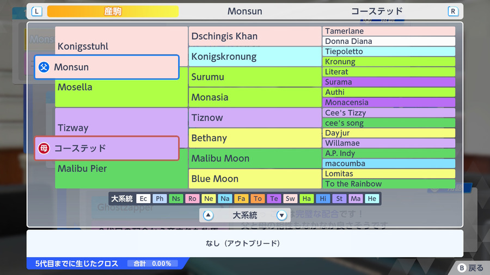Click the なし（アウトブリード）cross result text

click(243, 243)
